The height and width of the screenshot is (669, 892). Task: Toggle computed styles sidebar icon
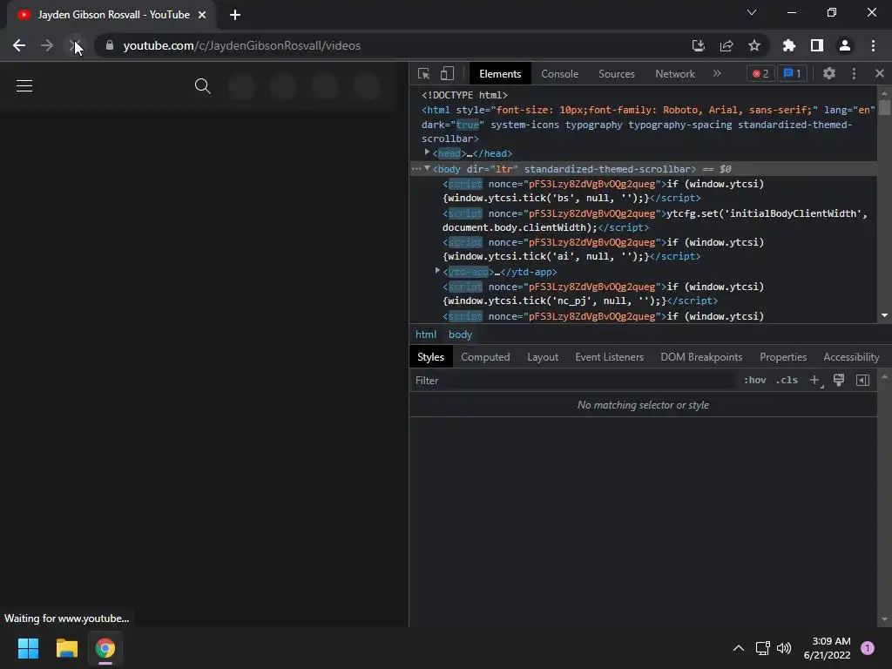pos(862,380)
